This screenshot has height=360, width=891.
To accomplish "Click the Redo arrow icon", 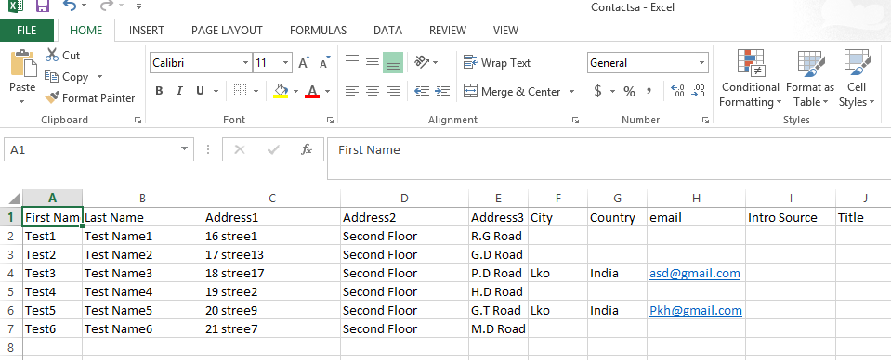I will [x=106, y=6].
